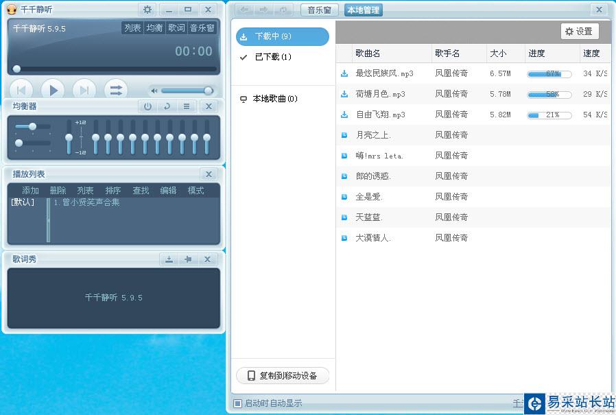Click 21% progress bar of 自由飞翔
Screen dimensions: 616x415
pyautogui.click(x=549, y=115)
